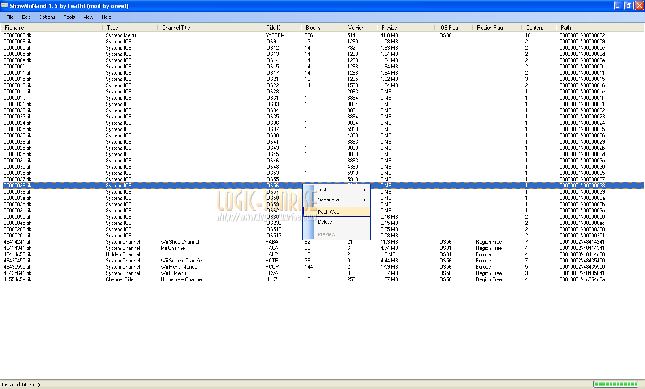
Task: Open the Tools menu
Action: 69,17
